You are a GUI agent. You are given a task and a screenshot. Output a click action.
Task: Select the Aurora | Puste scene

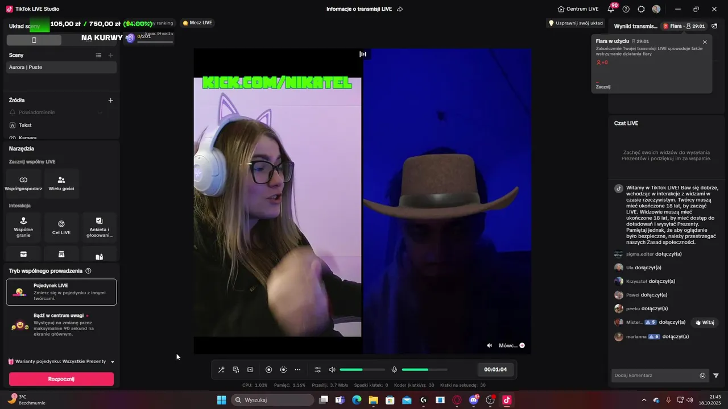61,67
